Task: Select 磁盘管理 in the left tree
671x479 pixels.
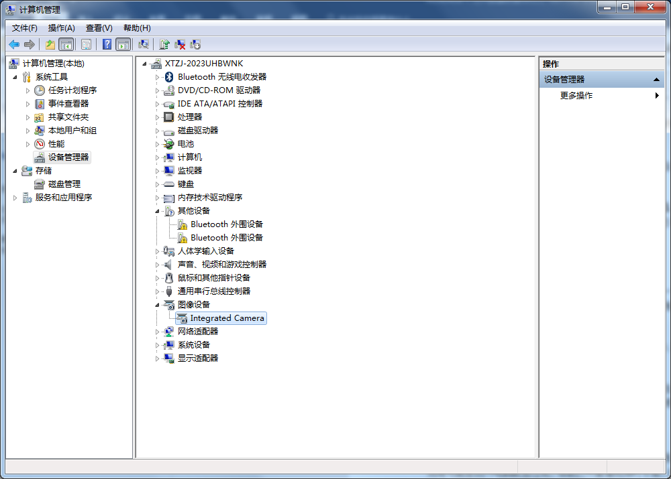Action: 64,184
